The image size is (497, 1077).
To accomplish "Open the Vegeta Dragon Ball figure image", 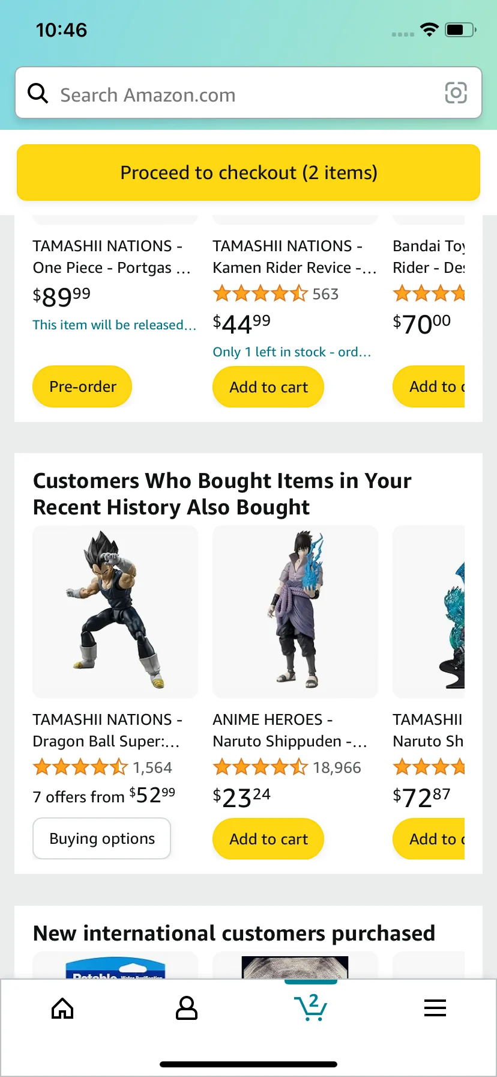I will [x=115, y=611].
